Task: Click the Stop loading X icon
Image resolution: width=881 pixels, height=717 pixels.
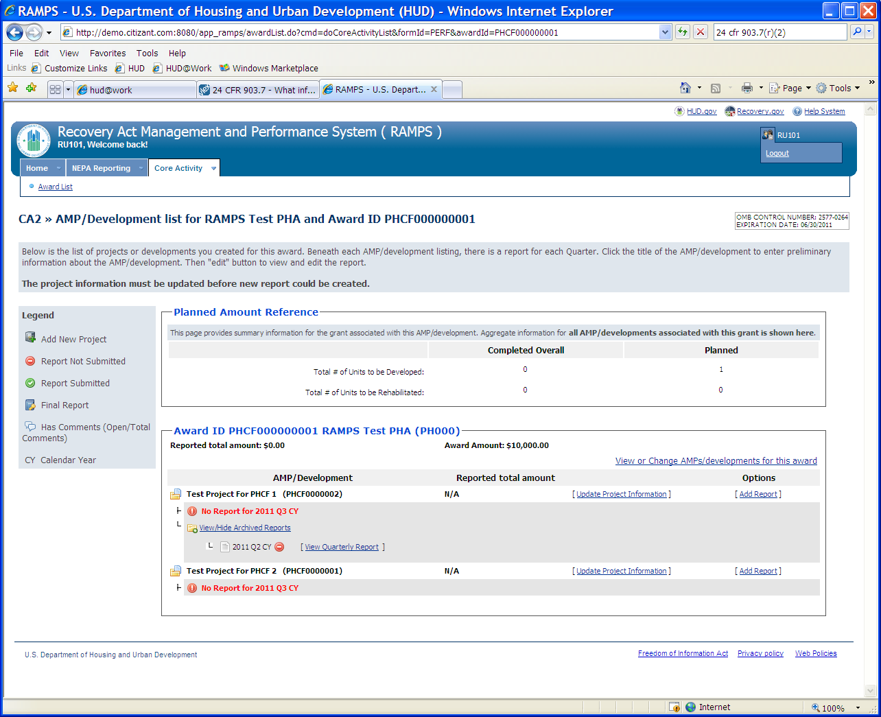Action: tap(701, 32)
